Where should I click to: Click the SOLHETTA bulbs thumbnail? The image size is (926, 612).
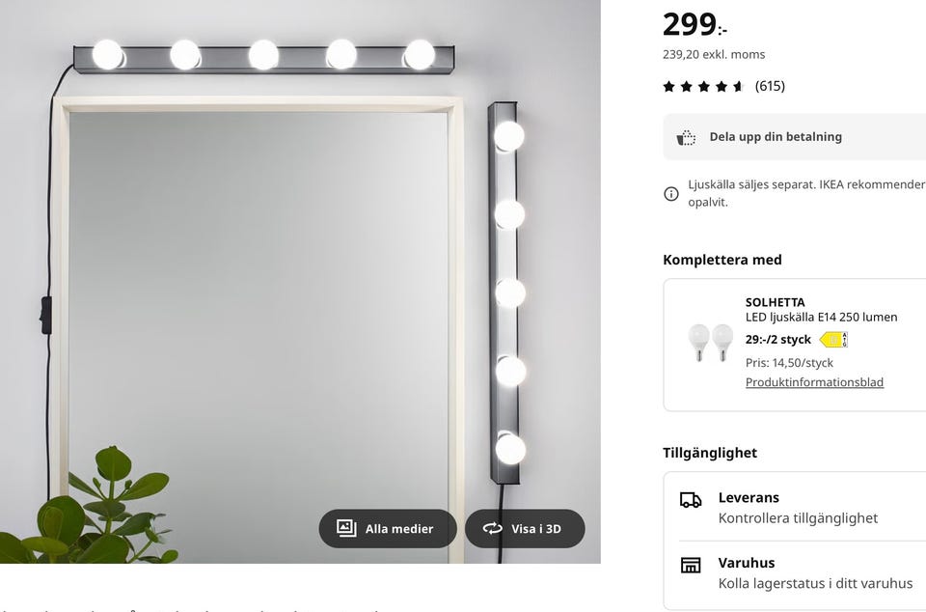pos(710,343)
